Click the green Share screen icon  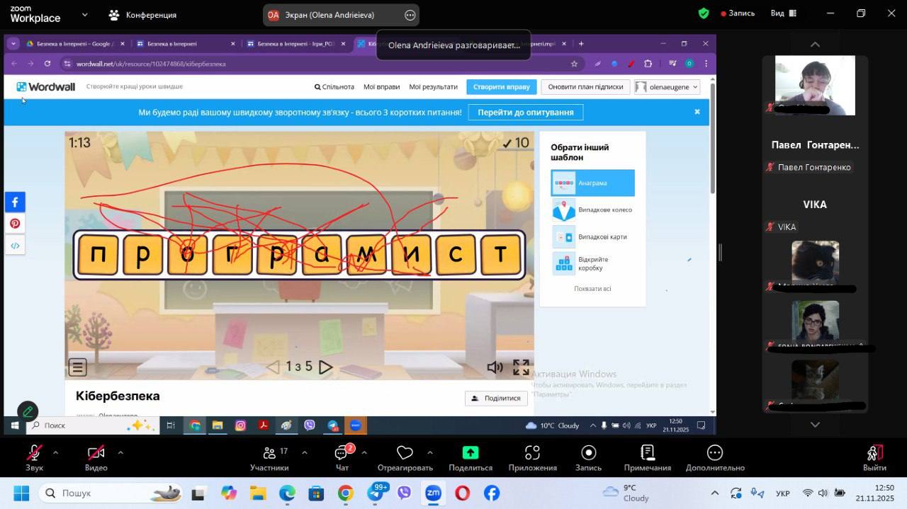[x=470, y=453]
